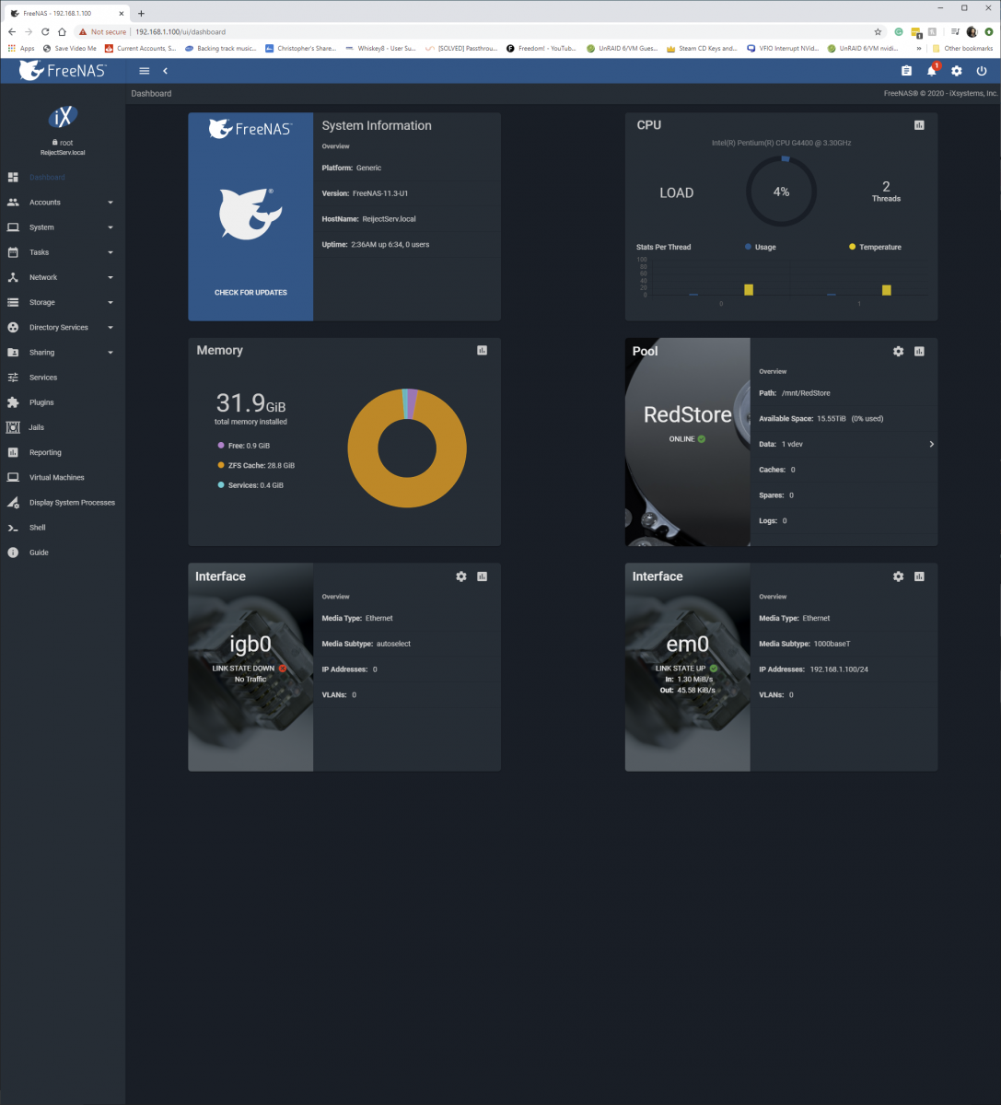
Task: Open em0 interface settings gear
Action: point(899,576)
